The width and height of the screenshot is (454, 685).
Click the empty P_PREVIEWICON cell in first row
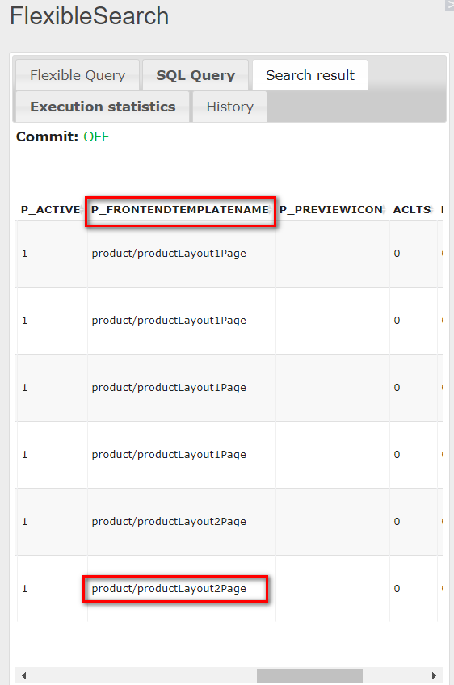point(333,254)
